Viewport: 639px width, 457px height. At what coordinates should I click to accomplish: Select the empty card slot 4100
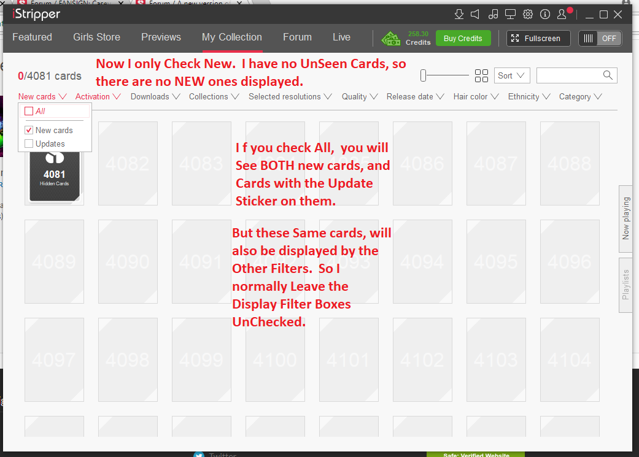point(275,359)
